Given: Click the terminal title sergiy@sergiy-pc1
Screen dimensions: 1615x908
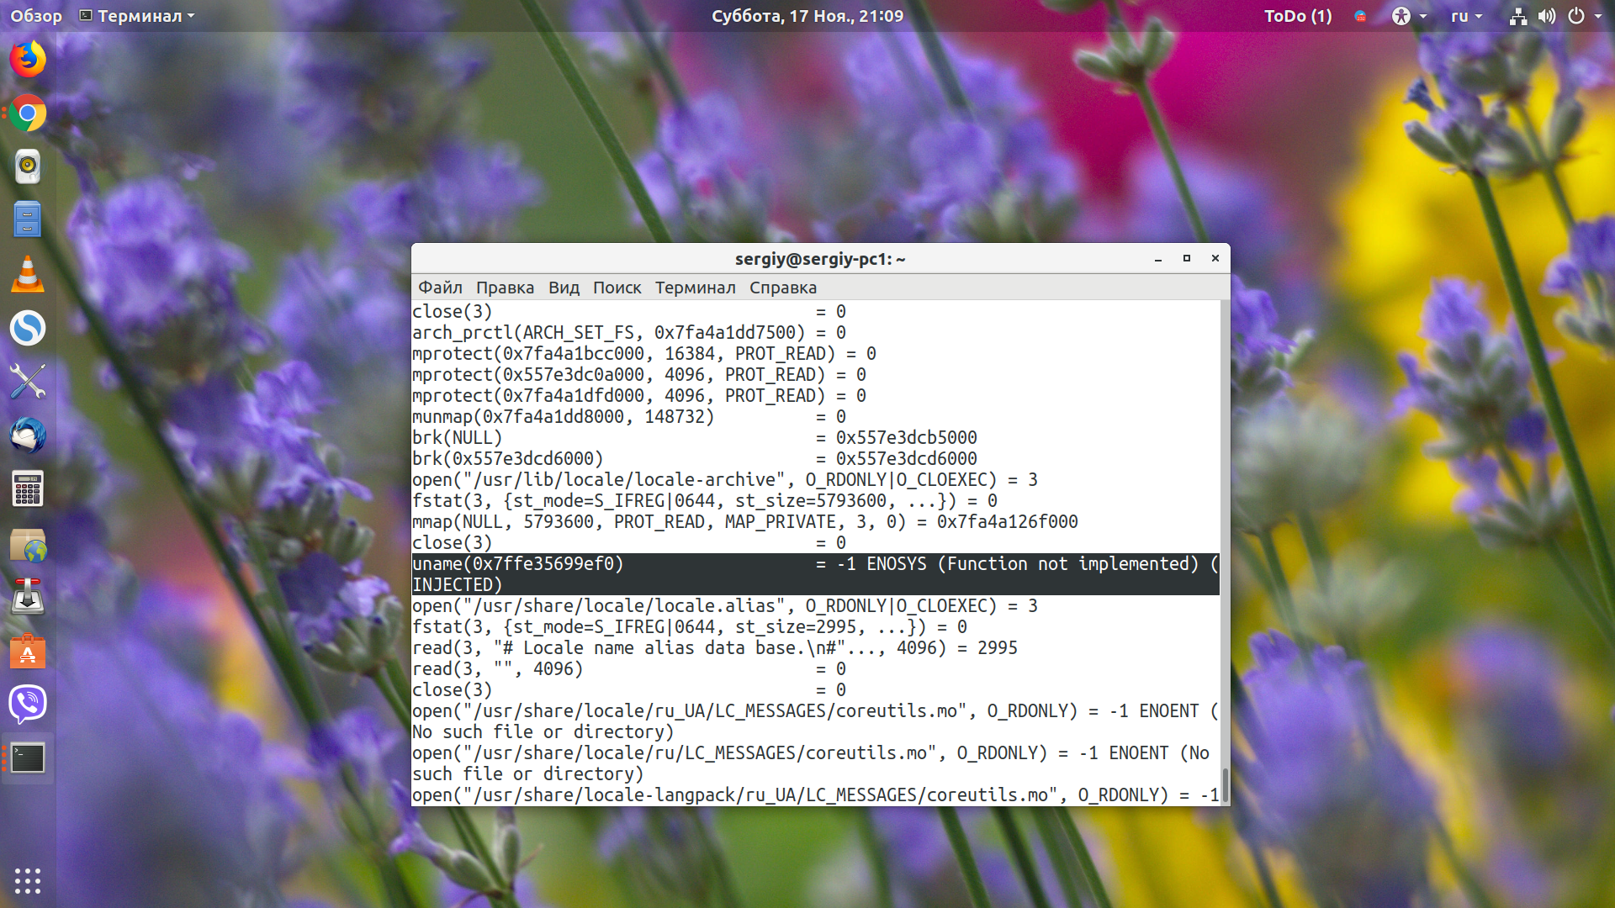Looking at the screenshot, I should pos(820,259).
